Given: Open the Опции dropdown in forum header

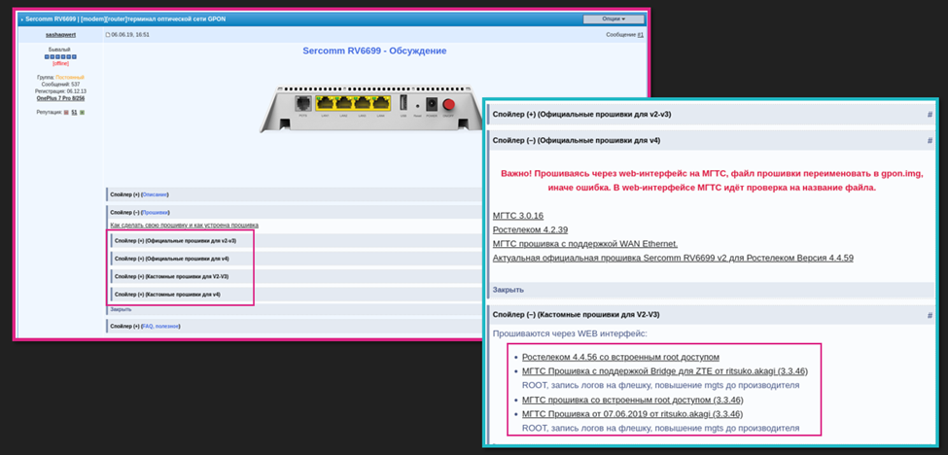Looking at the screenshot, I should [612, 18].
